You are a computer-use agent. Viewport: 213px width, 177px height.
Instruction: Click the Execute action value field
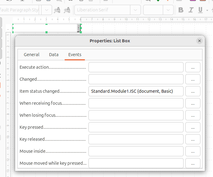coord(136,67)
